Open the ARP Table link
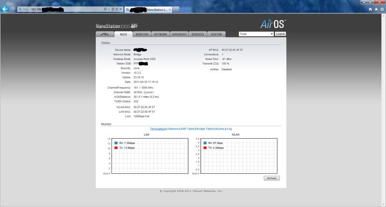The image size is (386, 207). 187,129
